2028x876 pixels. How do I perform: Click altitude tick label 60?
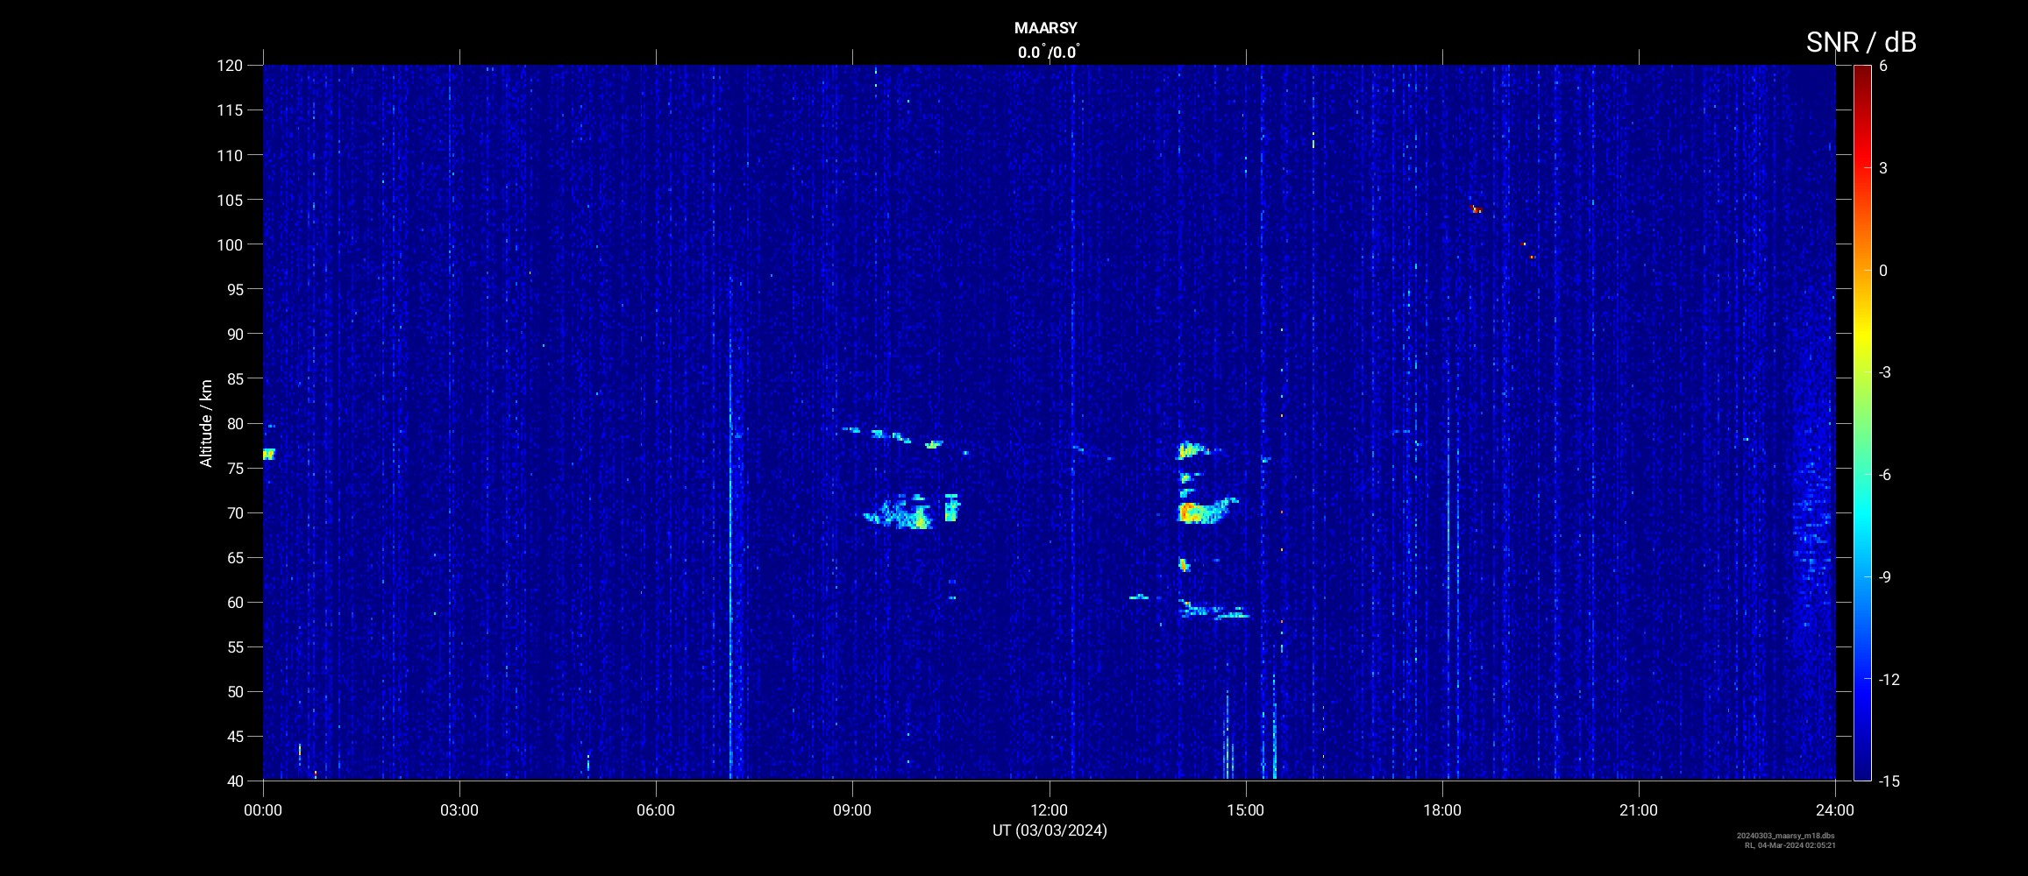tap(234, 602)
